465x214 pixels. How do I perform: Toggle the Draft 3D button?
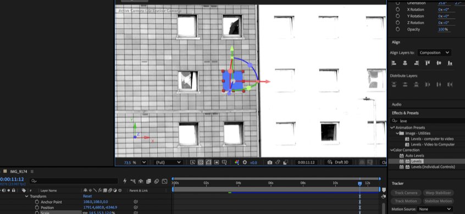(x=339, y=162)
